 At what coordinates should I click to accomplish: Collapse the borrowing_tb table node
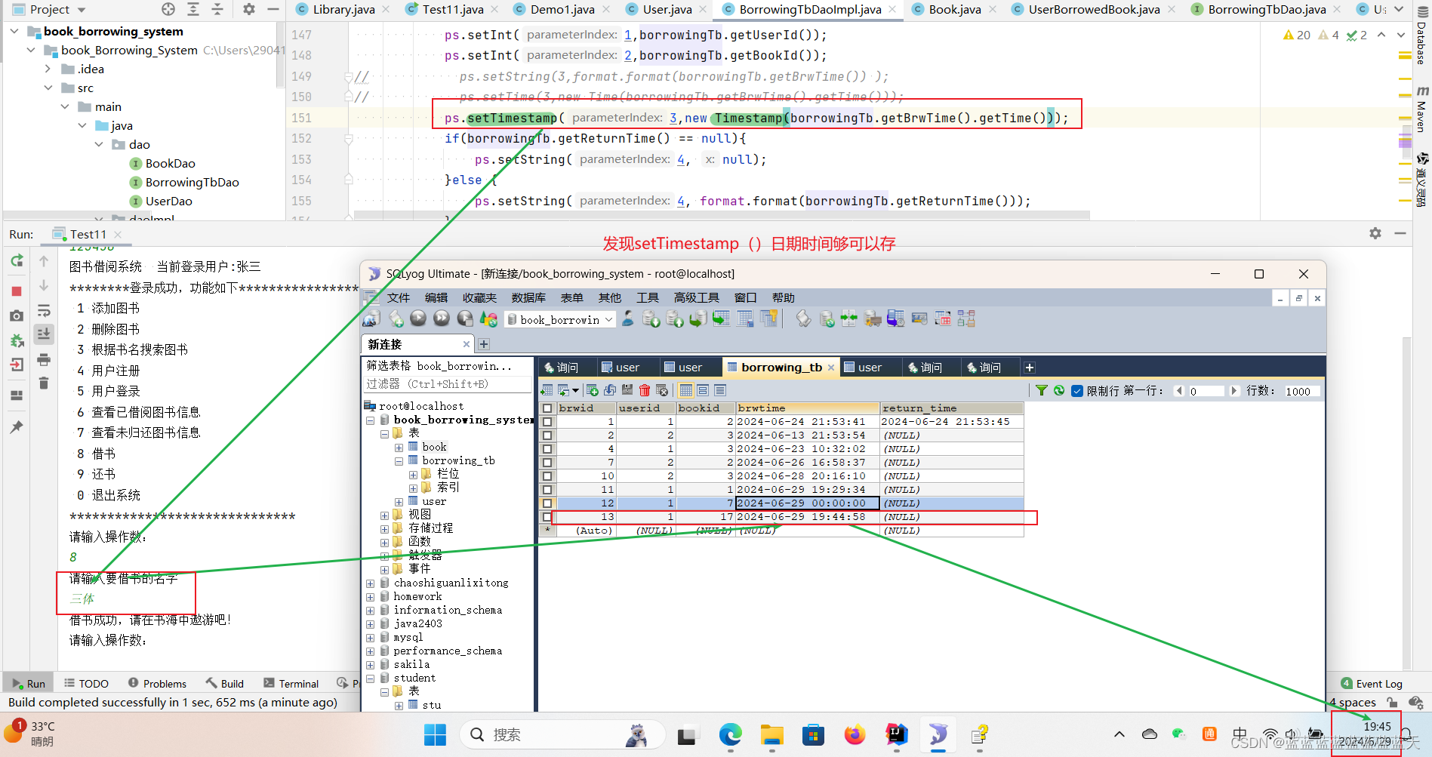(x=399, y=461)
